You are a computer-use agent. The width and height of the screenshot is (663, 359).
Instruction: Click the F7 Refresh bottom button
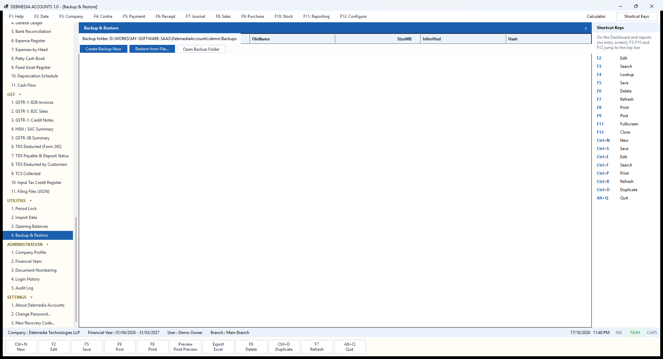pos(317,347)
